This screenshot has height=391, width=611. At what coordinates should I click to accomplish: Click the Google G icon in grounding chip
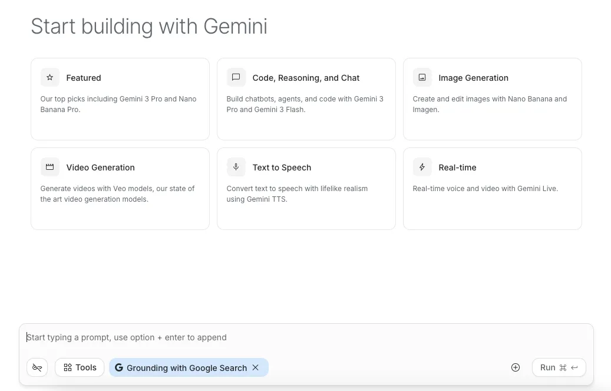[119, 367]
